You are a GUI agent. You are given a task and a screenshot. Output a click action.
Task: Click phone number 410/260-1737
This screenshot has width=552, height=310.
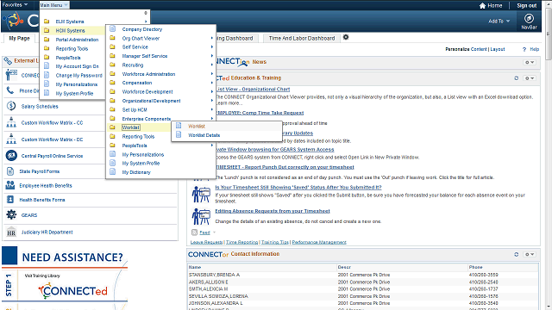pyautogui.click(x=483, y=289)
